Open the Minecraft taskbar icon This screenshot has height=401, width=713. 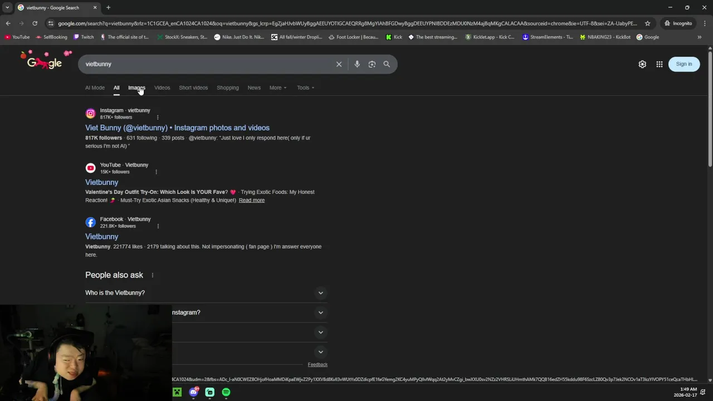(177, 392)
